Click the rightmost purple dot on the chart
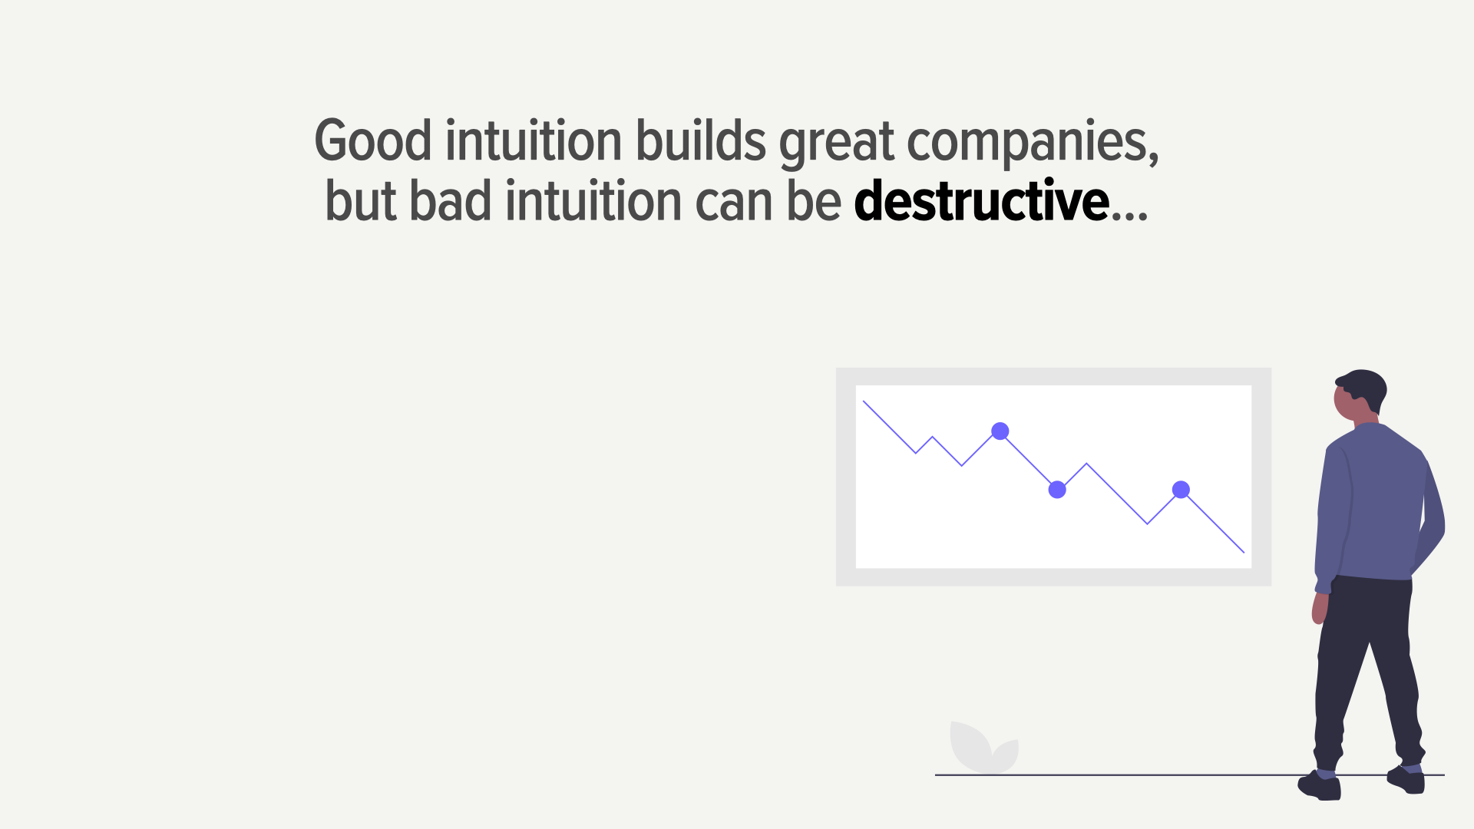1474x829 pixels. pyautogui.click(x=1181, y=490)
